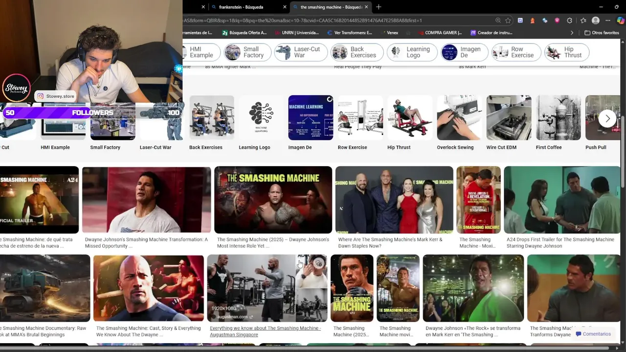Open the Mark Kerr & Dawn Staples image
626x352 pixels.
coord(394,200)
